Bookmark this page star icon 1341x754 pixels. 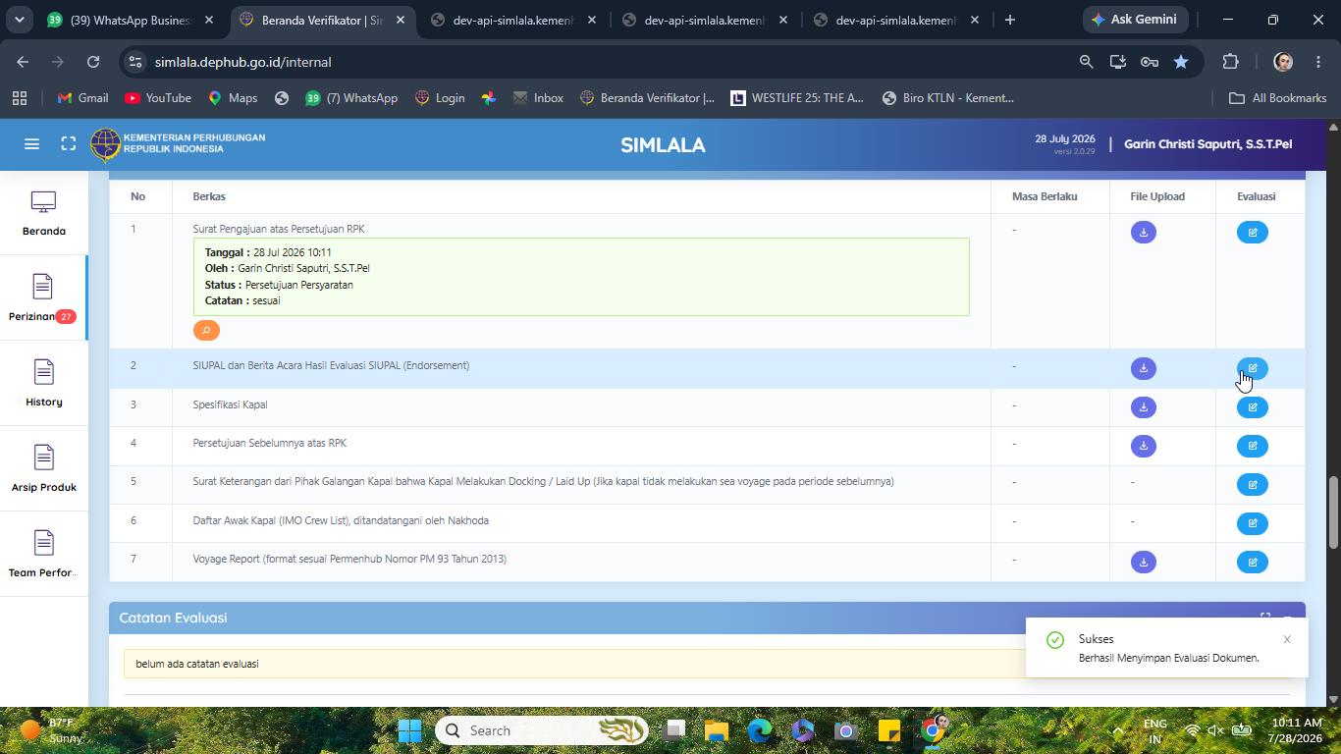click(x=1181, y=62)
